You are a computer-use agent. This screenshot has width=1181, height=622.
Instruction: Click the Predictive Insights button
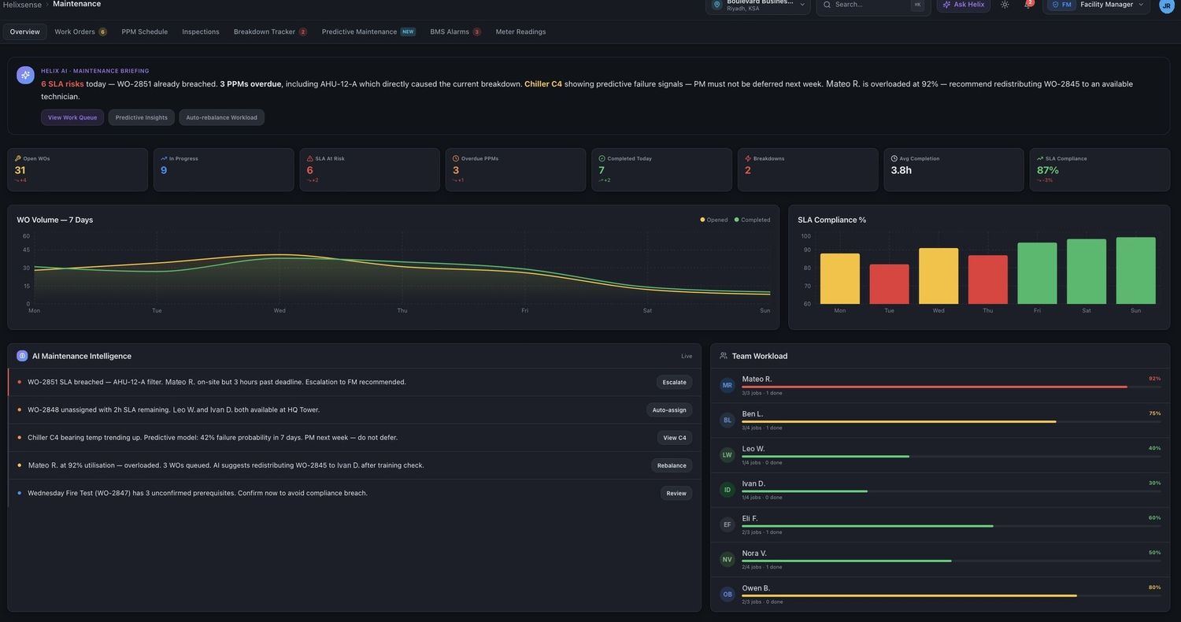pyautogui.click(x=142, y=117)
